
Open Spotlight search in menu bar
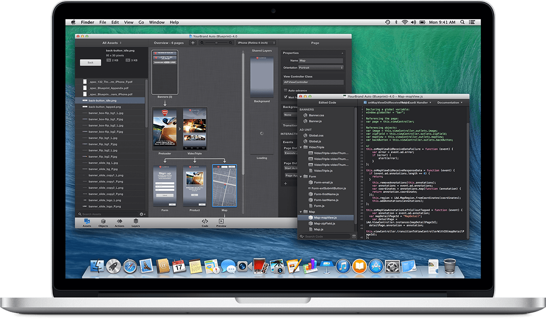click(462, 22)
